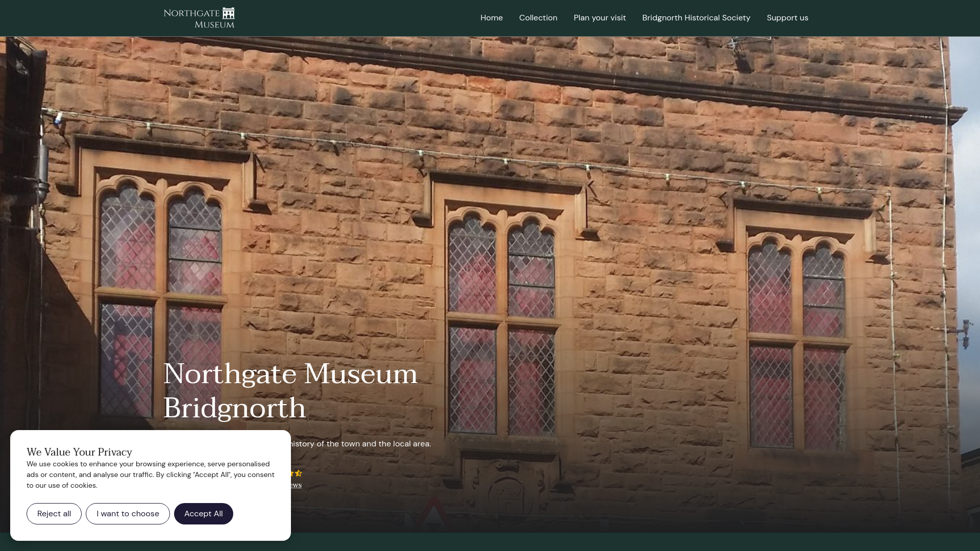Click the cookie consent description paragraph
Screen dimensions: 980x551
151,474
